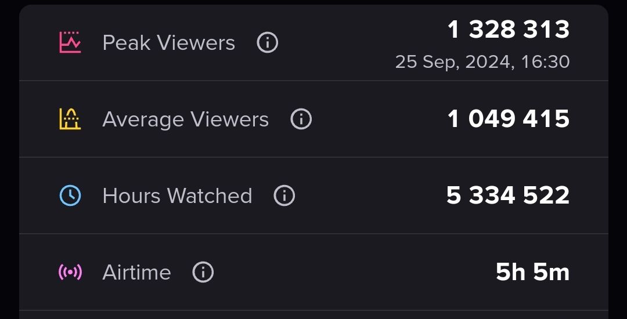This screenshot has width=627, height=319.
Task: Click the blue Hours Watched clock icon
Action: (x=70, y=195)
